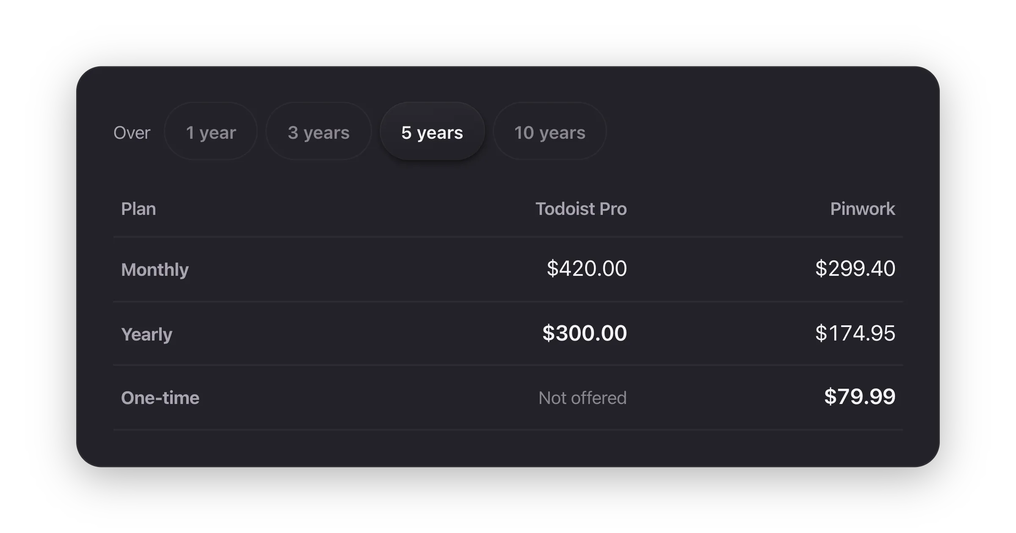1016x533 pixels.
Task: Click Todoist Pro monthly price $420.00
Action: pyautogui.click(x=587, y=268)
